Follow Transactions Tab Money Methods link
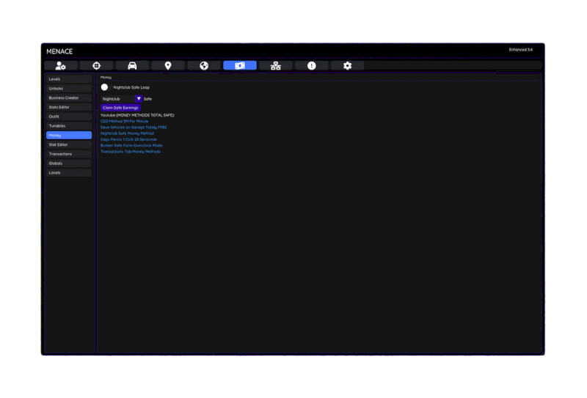 tap(131, 152)
